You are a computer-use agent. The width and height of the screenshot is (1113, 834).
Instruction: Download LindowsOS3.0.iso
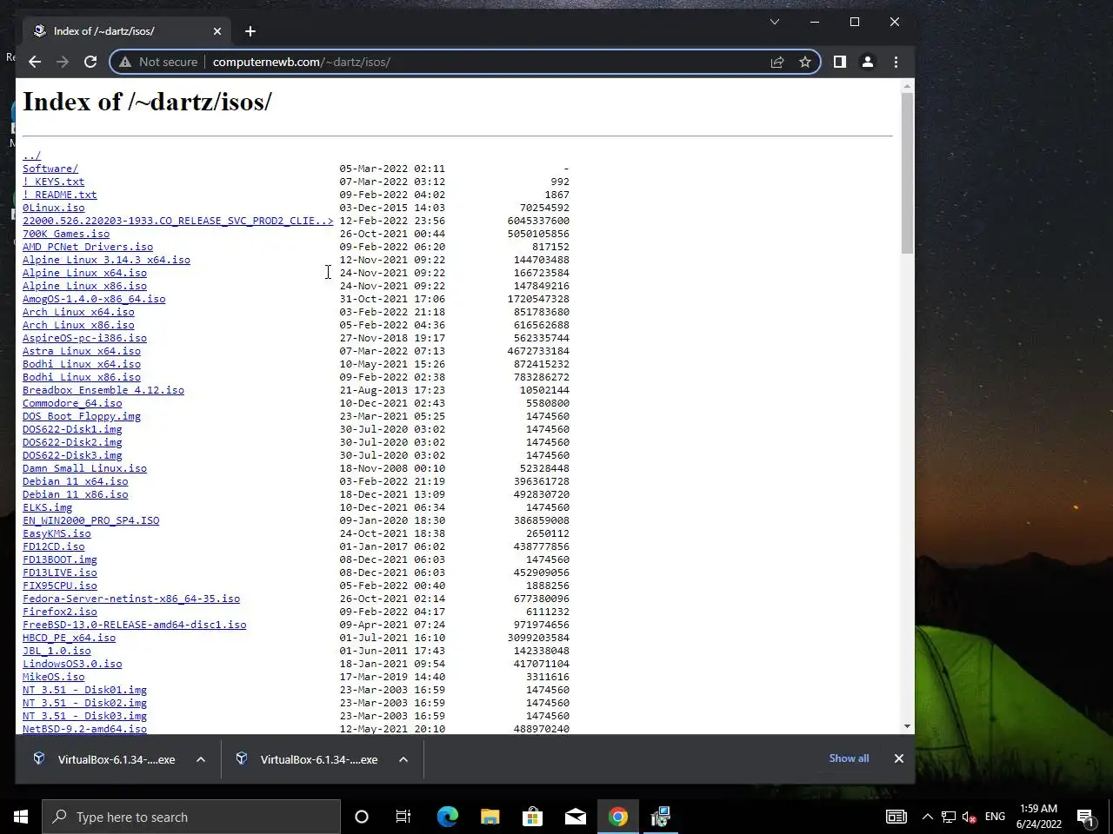[x=72, y=664]
